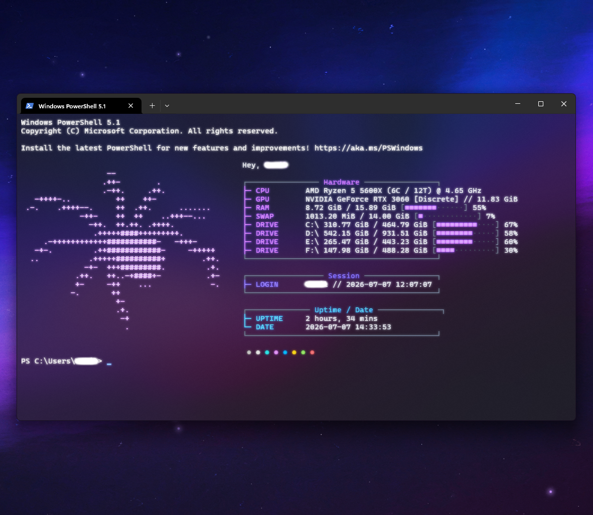Click the green color dot
Screen dimensions: 593x515
[x=303, y=353]
